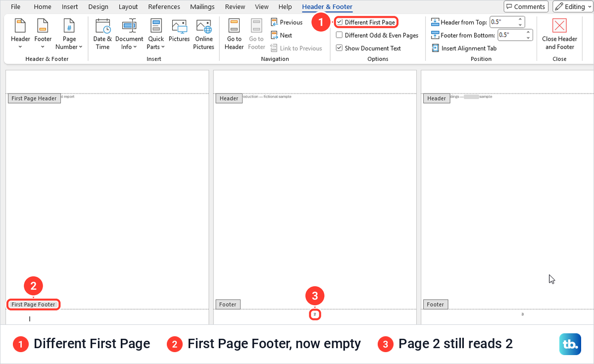Image resolution: width=594 pixels, height=364 pixels.
Task: Switch to the References tab
Action: click(x=164, y=6)
